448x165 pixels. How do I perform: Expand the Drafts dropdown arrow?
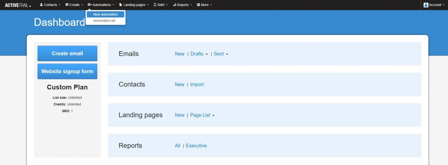coord(206,54)
